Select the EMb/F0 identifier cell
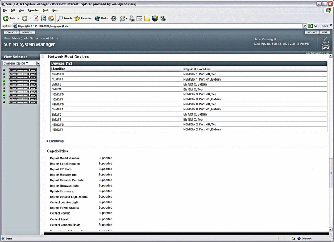The height and width of the screenshot is (242, 334). 116,115
